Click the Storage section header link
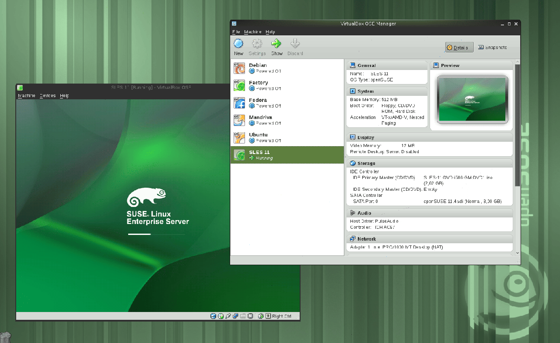The image size is (560, 343). [x=366, y=163]
